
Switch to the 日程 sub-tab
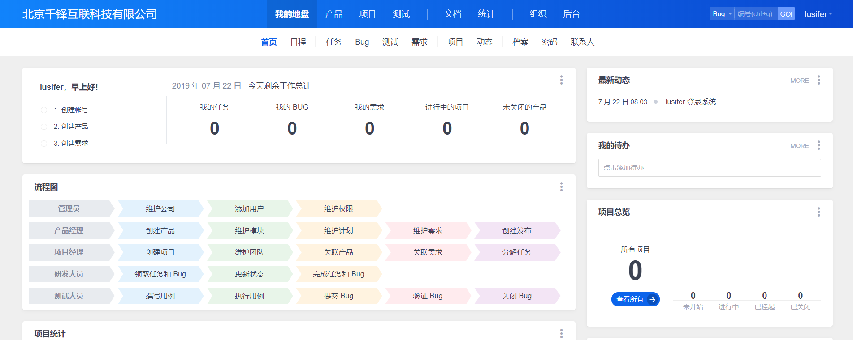click(298, 42)
